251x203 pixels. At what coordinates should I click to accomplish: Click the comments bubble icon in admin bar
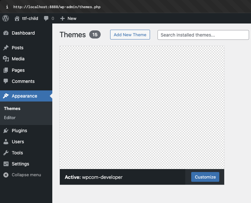tap(46, 18)
